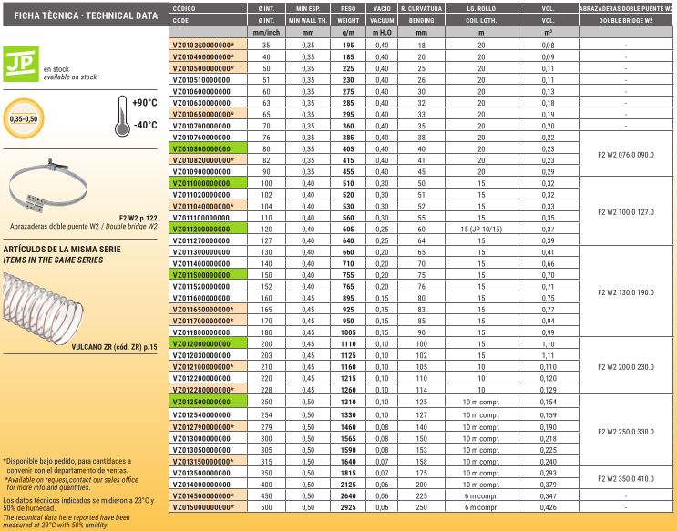Select the PESO / WEIGHT column header
This screenshot has height=531, width=677.
[x=348, y=13]
